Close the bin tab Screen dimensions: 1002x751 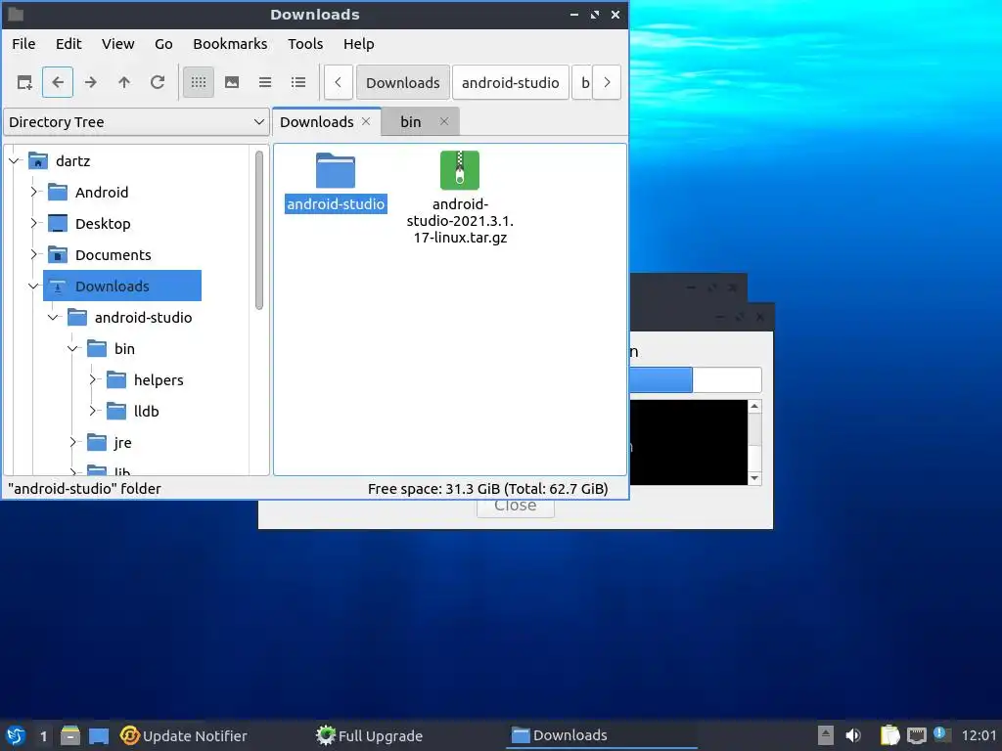(444, 121)
